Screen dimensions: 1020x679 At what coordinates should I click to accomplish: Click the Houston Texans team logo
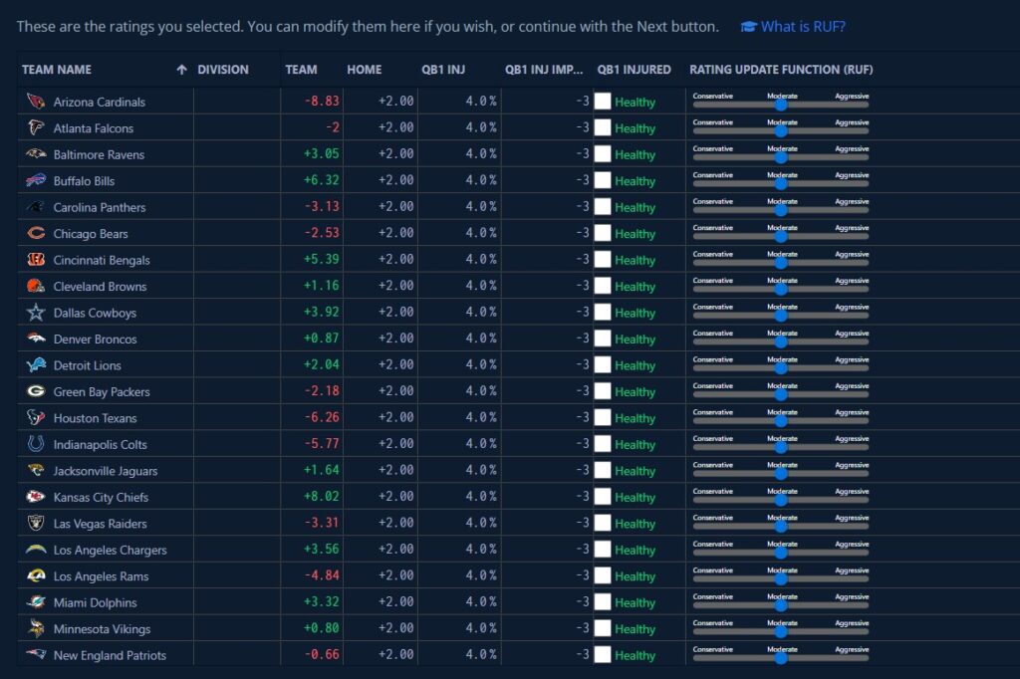[x=36, y=417]
